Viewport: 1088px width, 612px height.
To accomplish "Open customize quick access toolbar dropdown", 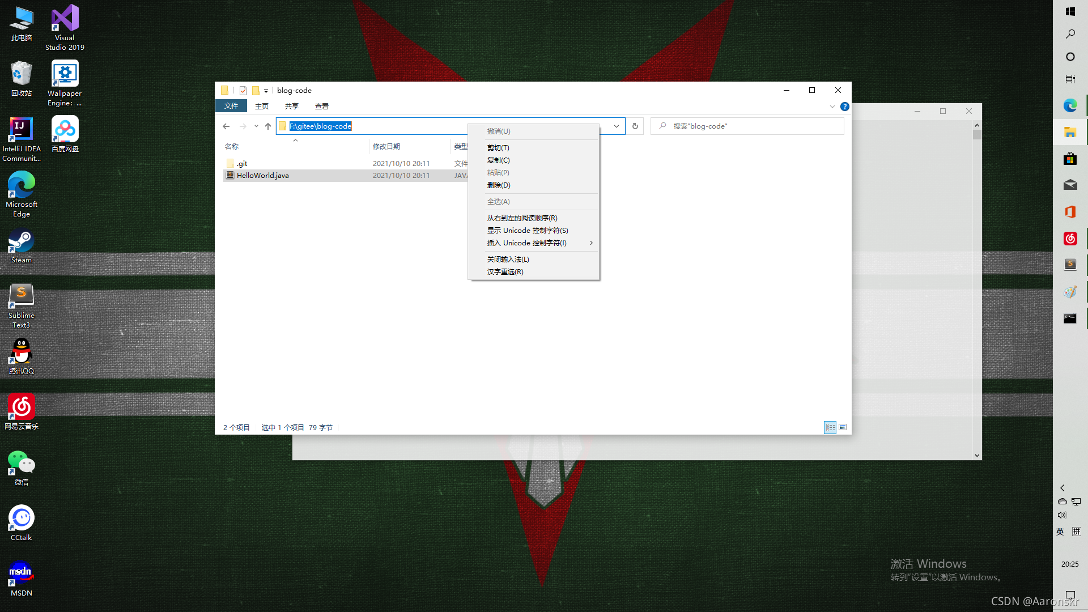I will click(x=266, y=91).
